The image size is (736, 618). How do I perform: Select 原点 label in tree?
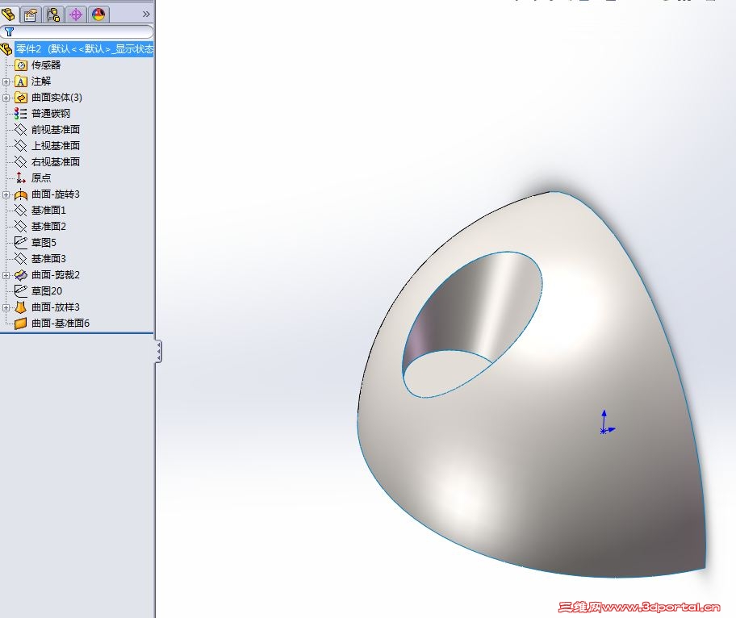(41, 177)
